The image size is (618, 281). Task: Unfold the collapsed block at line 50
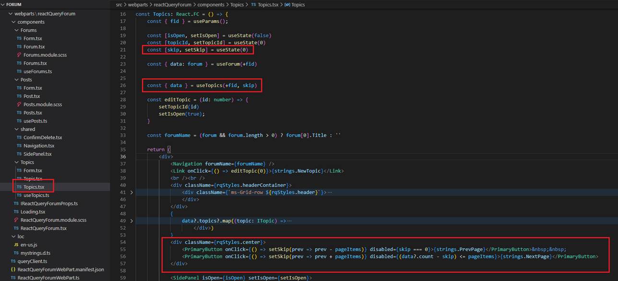click(x=131, y=221)
